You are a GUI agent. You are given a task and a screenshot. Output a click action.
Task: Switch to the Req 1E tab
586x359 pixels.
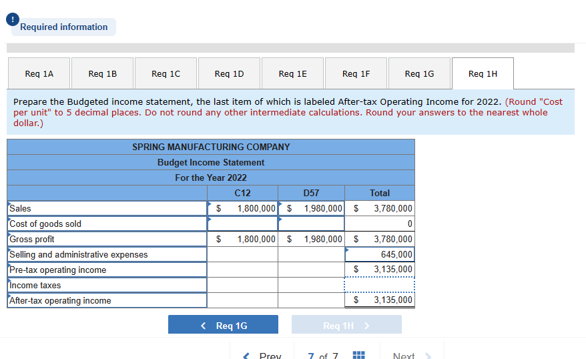point(292,73)
